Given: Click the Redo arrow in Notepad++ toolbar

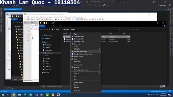Looking at the screenshot, I should tap(53, 19).
